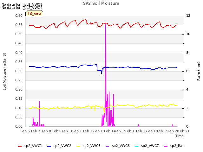
Task: Select the sp2_VWC7 legend entry
Action: 147,146
